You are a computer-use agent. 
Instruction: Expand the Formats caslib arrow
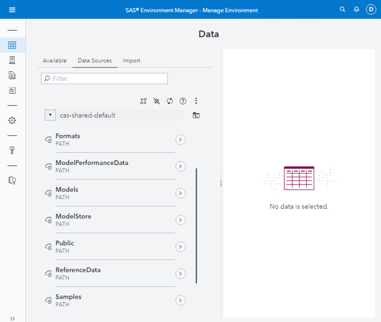(x=181, y=140)
